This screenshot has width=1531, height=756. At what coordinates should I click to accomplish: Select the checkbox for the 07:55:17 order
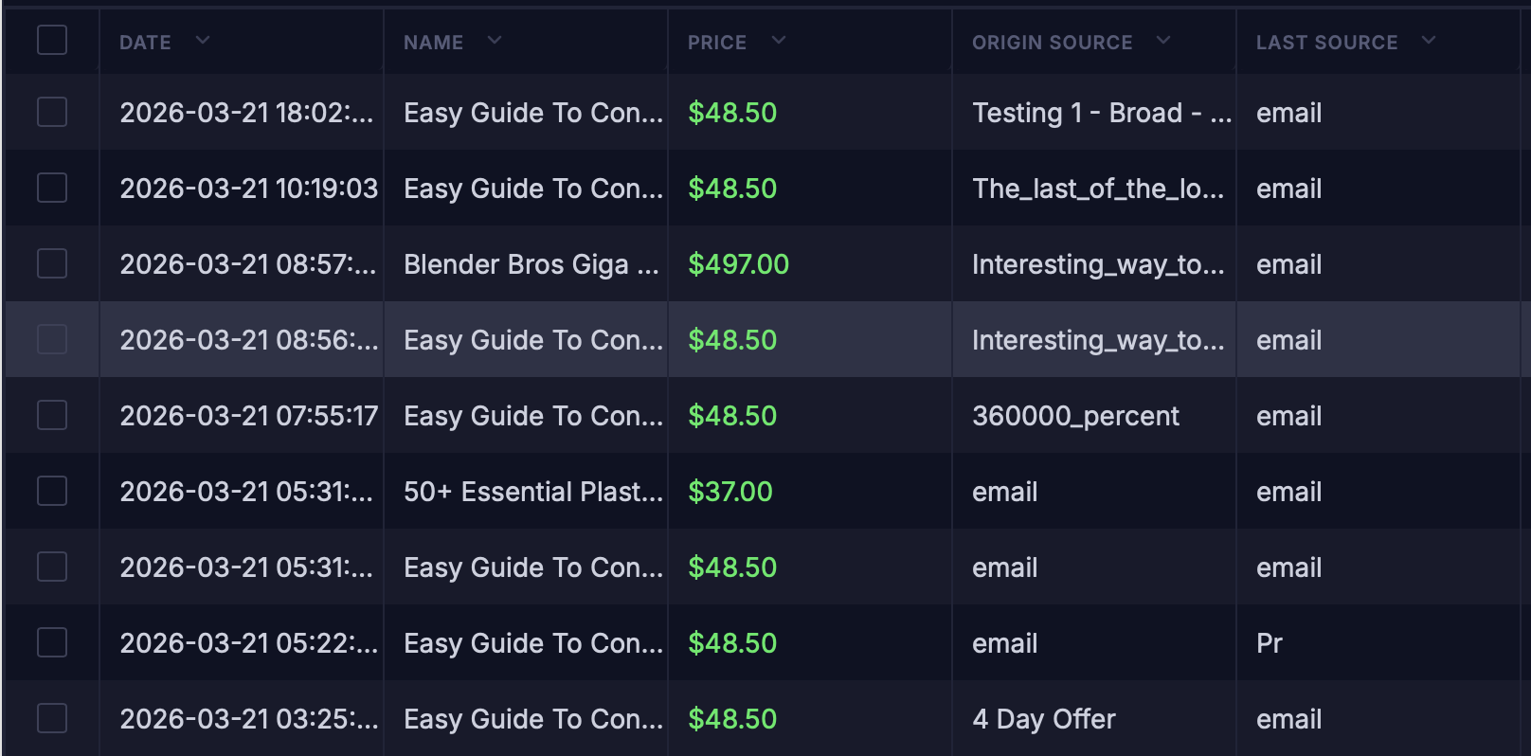tap(52, 415)
